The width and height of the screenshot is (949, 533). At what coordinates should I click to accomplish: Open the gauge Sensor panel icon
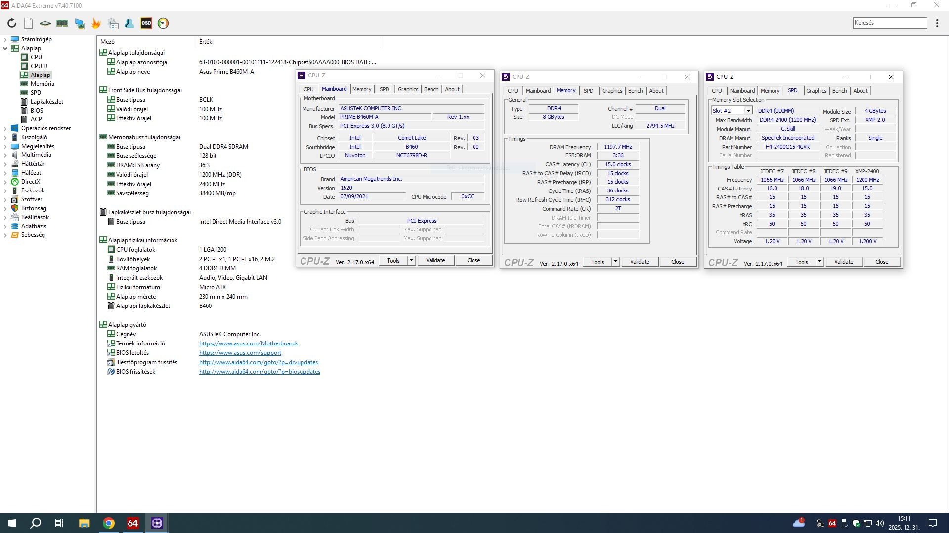[163, 23]
